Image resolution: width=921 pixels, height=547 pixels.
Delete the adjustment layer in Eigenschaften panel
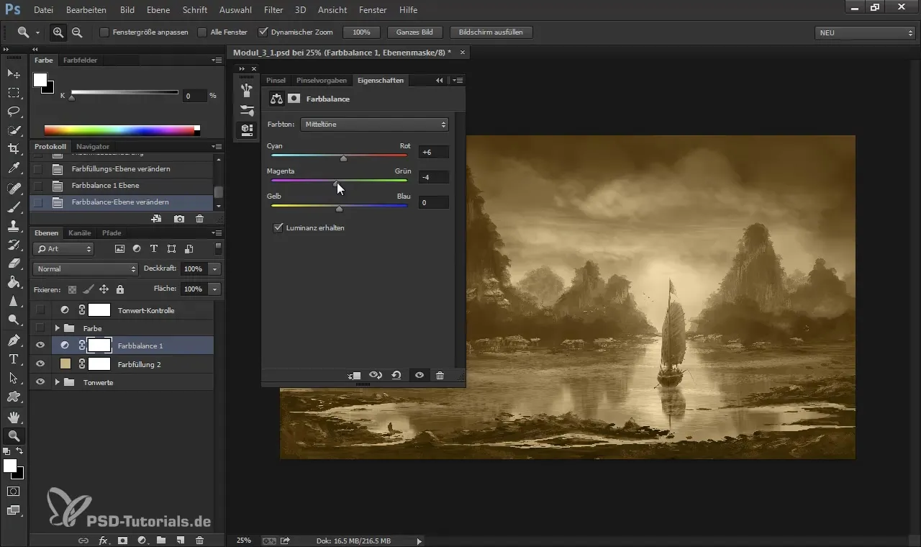[440, 376]
